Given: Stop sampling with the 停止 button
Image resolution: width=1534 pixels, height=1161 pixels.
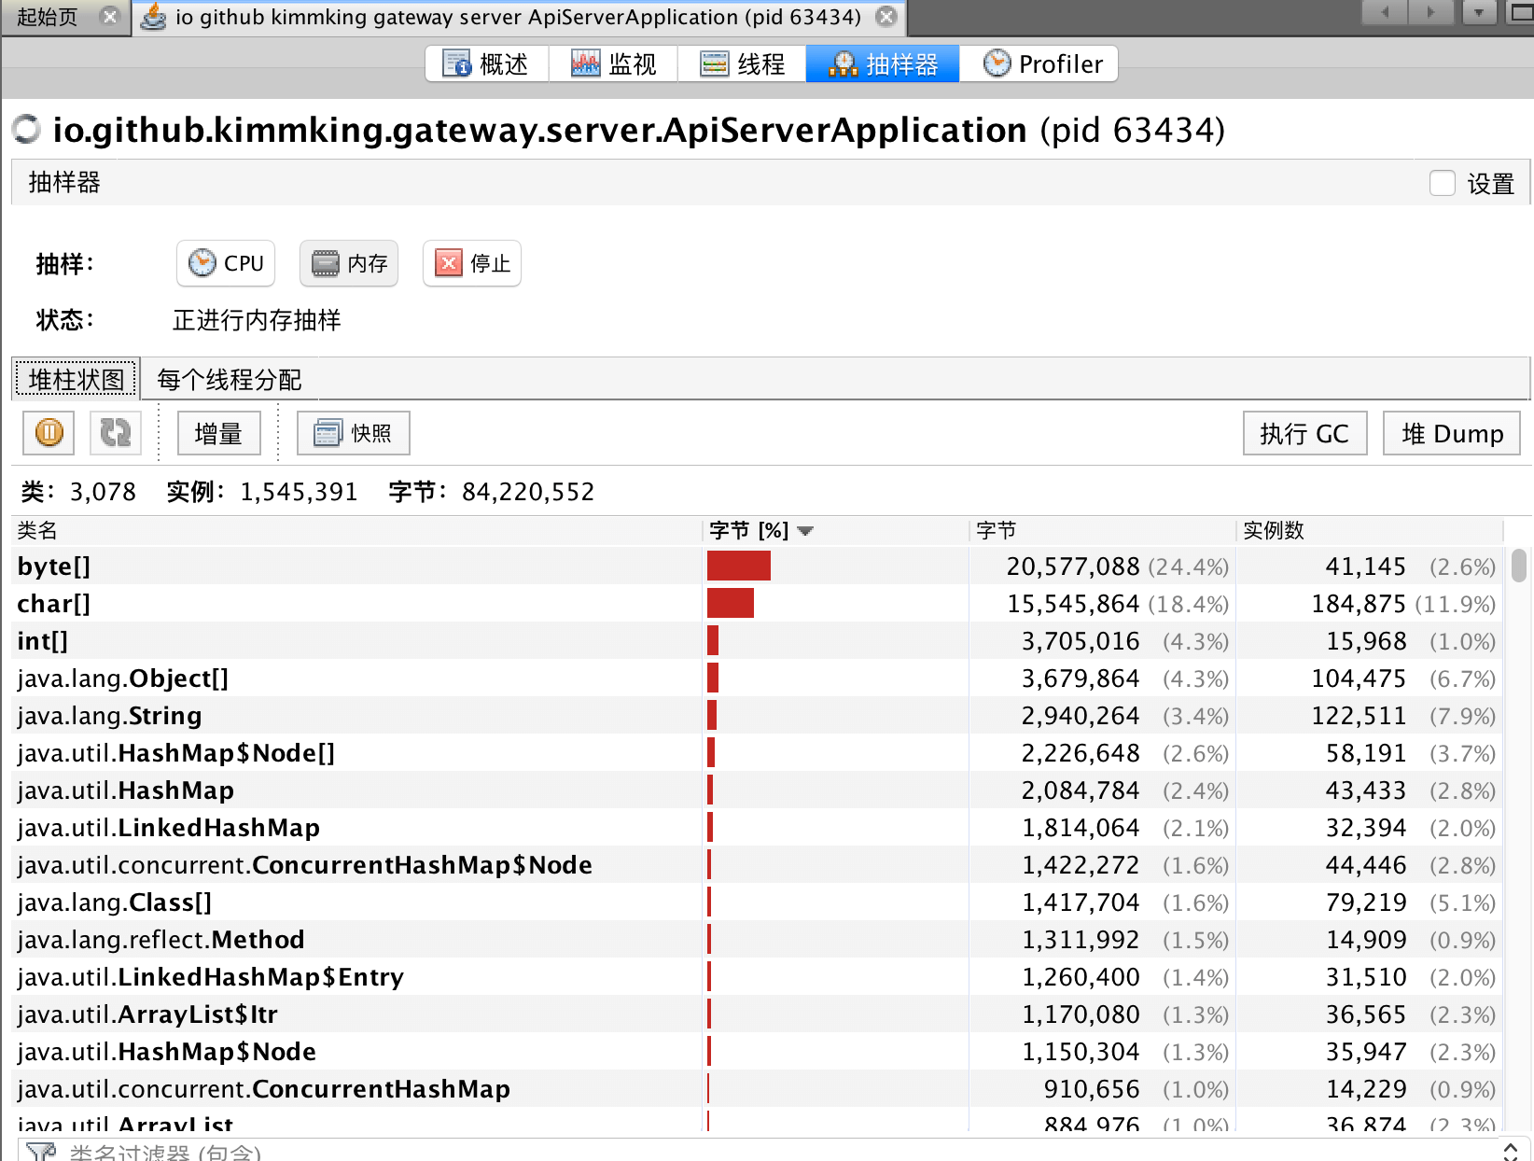Looking at the screenshot, I should point(472,263).
